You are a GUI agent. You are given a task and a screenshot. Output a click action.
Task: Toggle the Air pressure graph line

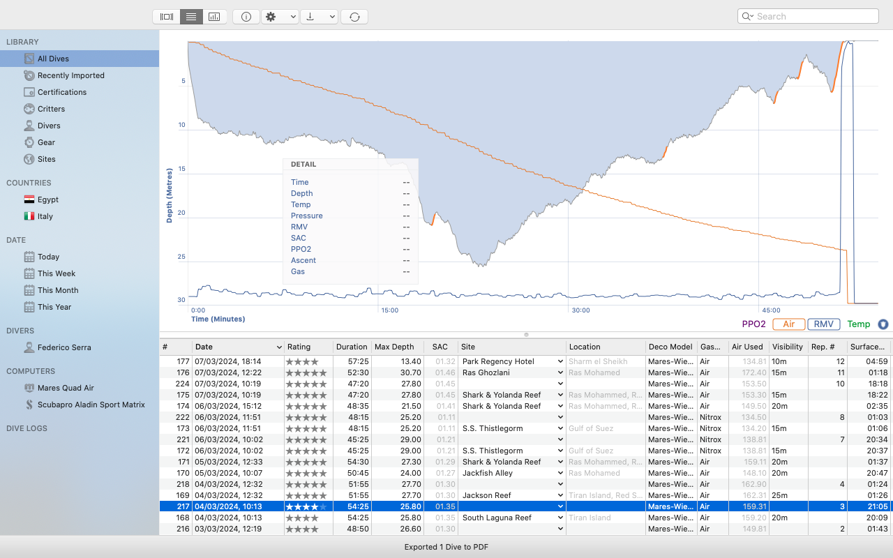(788, 324)
